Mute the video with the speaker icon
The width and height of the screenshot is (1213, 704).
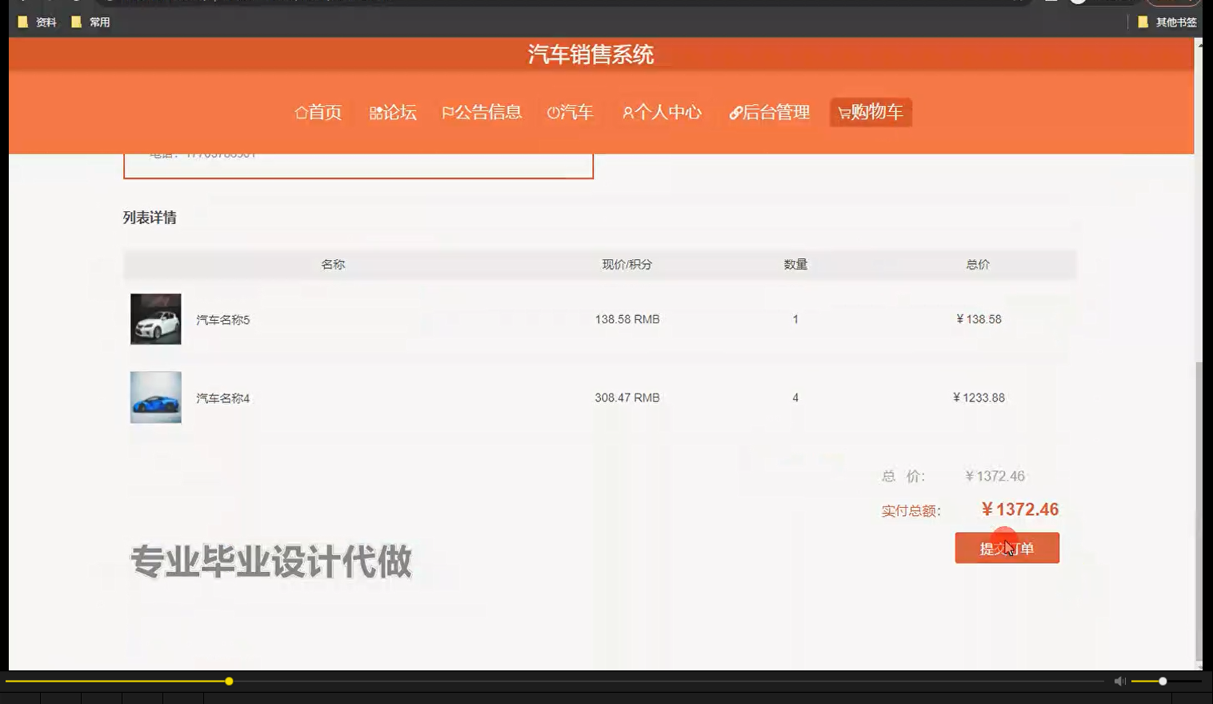(1119, 681)
